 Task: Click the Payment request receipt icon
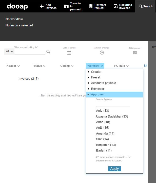tap(91, 6)
